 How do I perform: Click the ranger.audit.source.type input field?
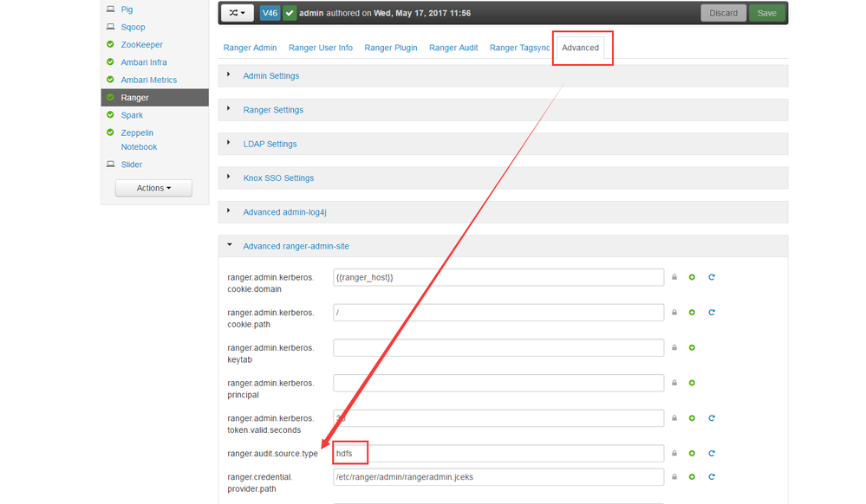[x=498, y=453]
